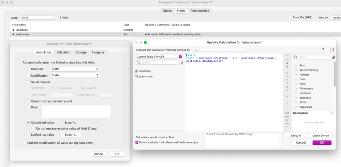
Task: Insert the not-equal ≠ operator
Action: coord(287,76)
